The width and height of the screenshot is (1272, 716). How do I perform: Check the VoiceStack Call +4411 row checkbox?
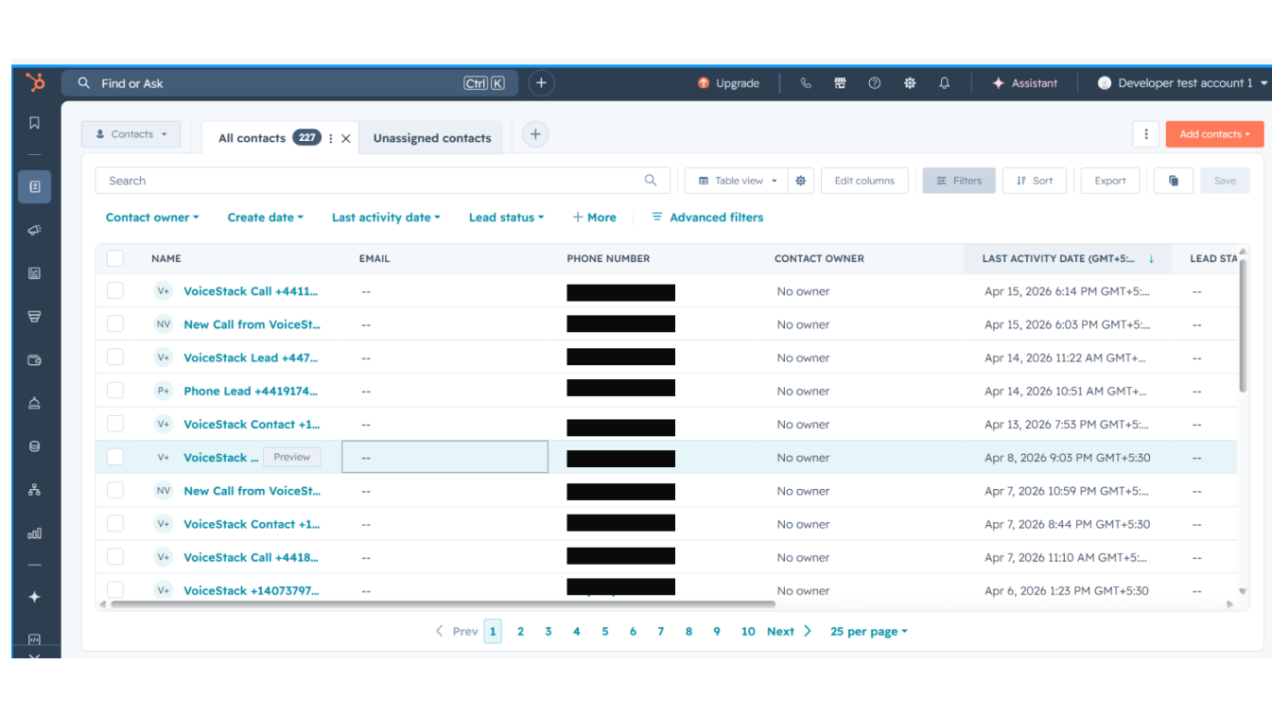coord(115,291)
